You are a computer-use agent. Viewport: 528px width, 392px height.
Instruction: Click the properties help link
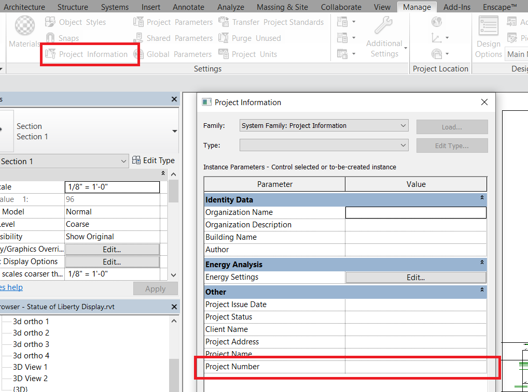click(11, 287)
